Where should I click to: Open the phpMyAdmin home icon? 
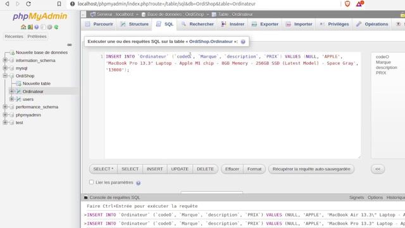(x=23, y=27)
